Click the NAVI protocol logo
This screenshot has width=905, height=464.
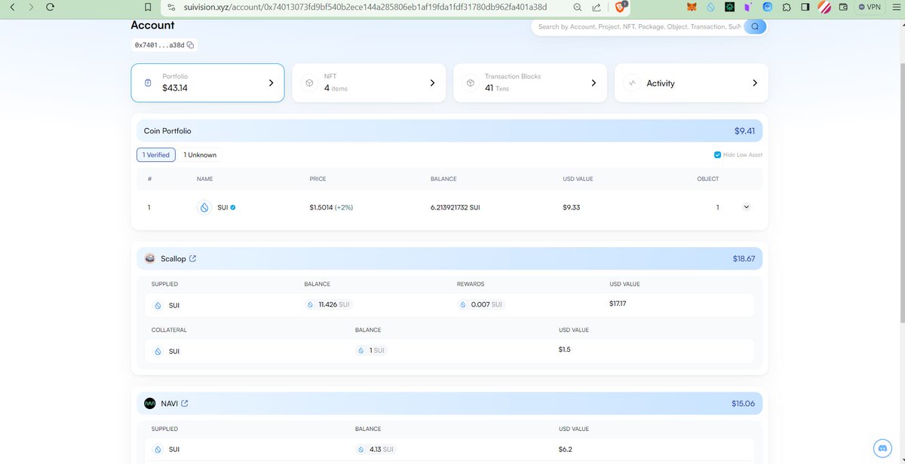(x=149, y=403)
